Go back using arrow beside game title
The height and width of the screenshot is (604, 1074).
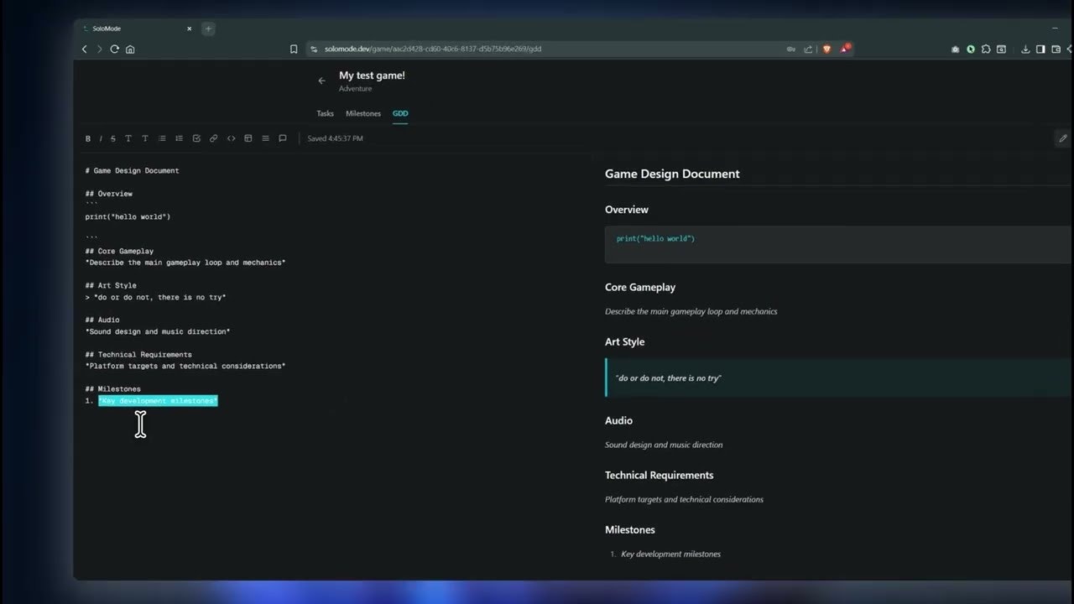[x=321, y=81]
